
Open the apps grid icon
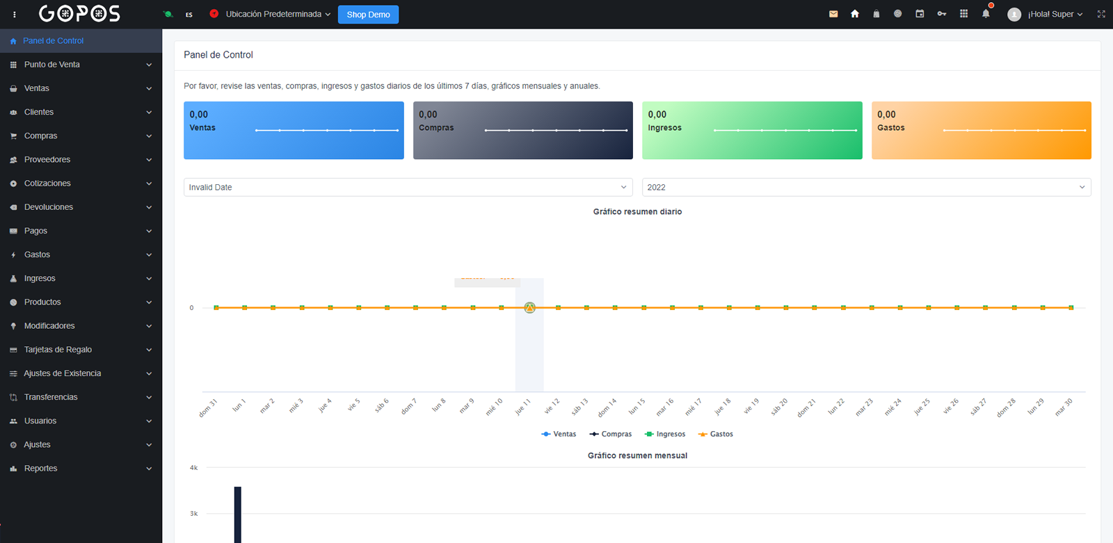click(x=963, y=14)
